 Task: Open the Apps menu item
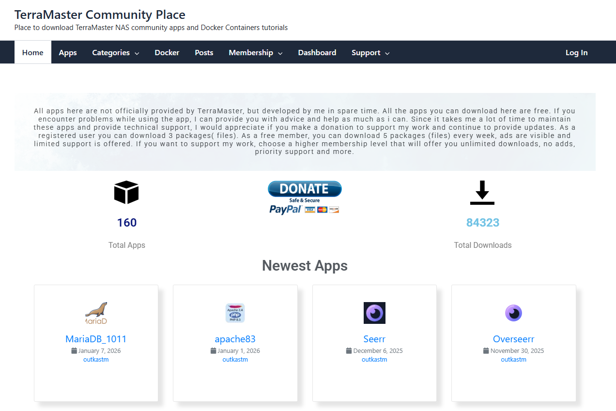point(68,52)
